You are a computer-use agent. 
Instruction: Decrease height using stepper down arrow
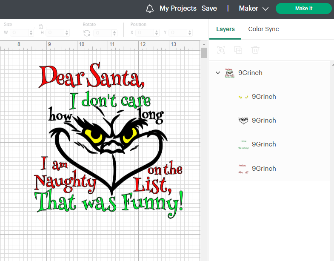67,34
